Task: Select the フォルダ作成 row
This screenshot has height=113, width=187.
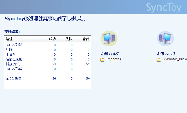Action: click(48, 69)
